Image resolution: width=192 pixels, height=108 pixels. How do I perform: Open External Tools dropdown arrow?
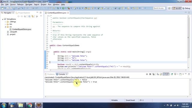pyautogui.click(x=71, y=8)
